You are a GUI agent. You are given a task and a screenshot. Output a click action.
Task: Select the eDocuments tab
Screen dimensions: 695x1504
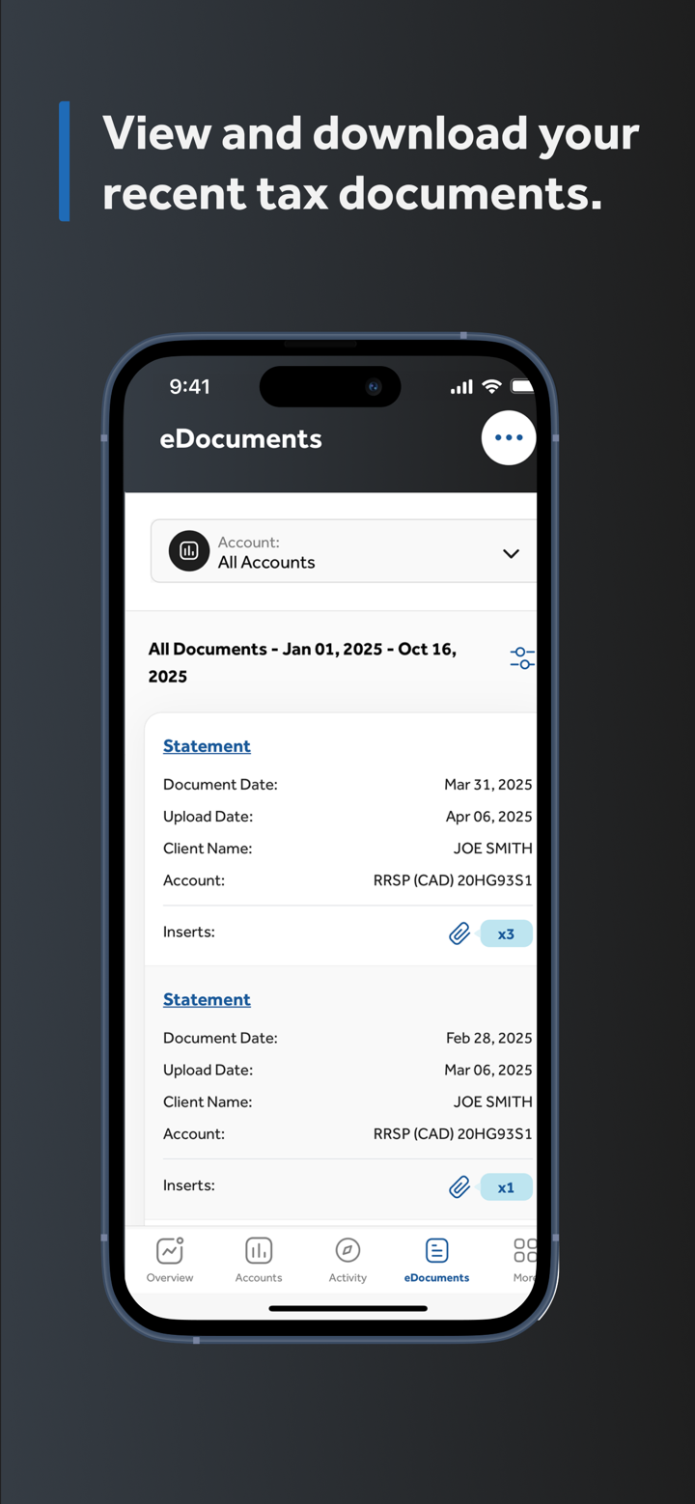pyautogui.click(x=436, y=1260)
